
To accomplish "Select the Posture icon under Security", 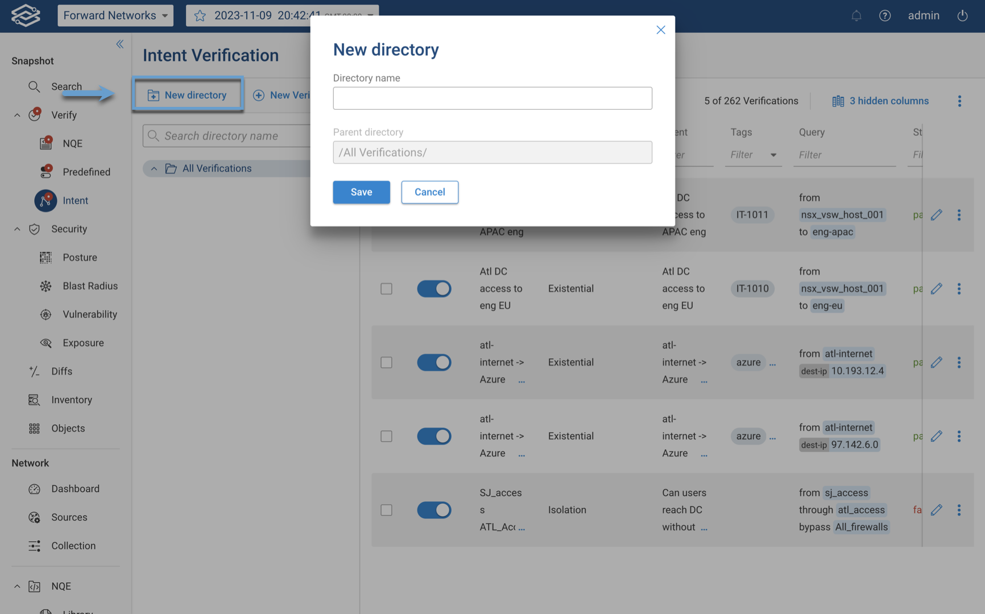I will [45, 257].
